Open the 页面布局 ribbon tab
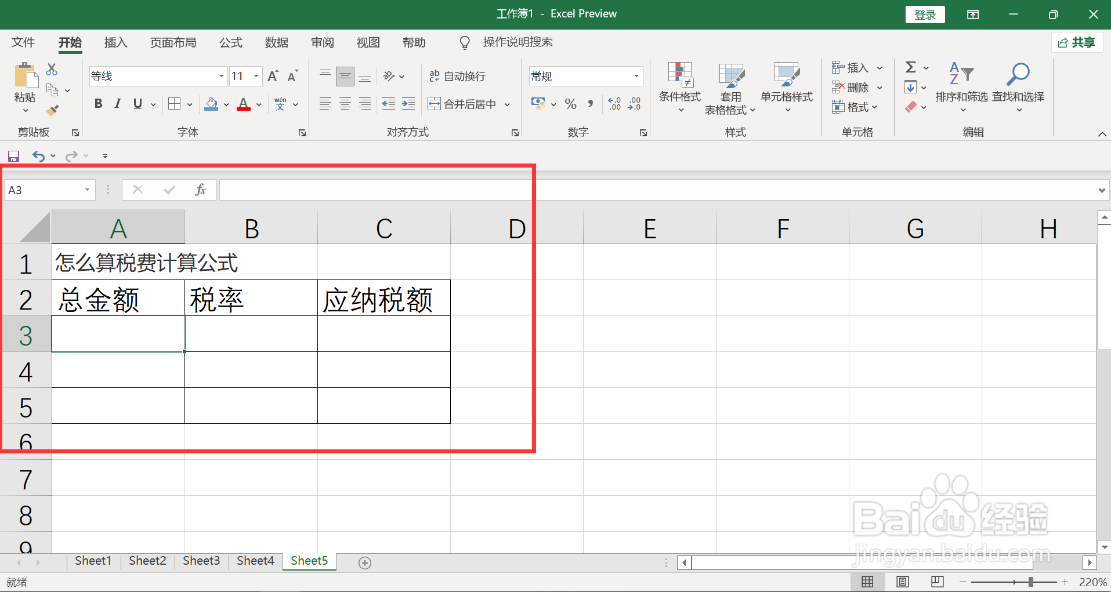Viewport: 1111px width, 592px height. (x=173, y=42)
